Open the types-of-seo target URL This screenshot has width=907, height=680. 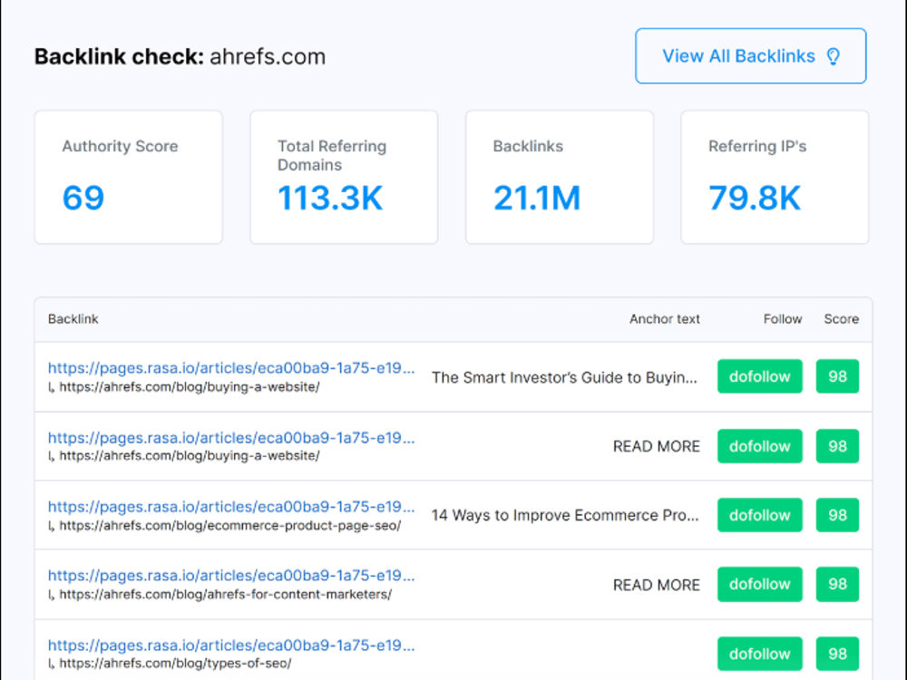pos(175,664)
